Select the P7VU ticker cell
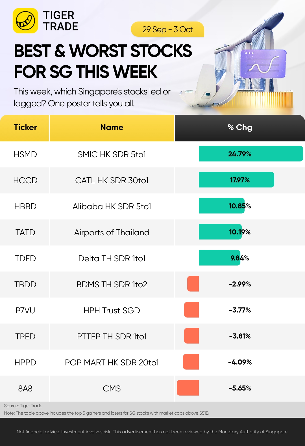 point(25,311)
